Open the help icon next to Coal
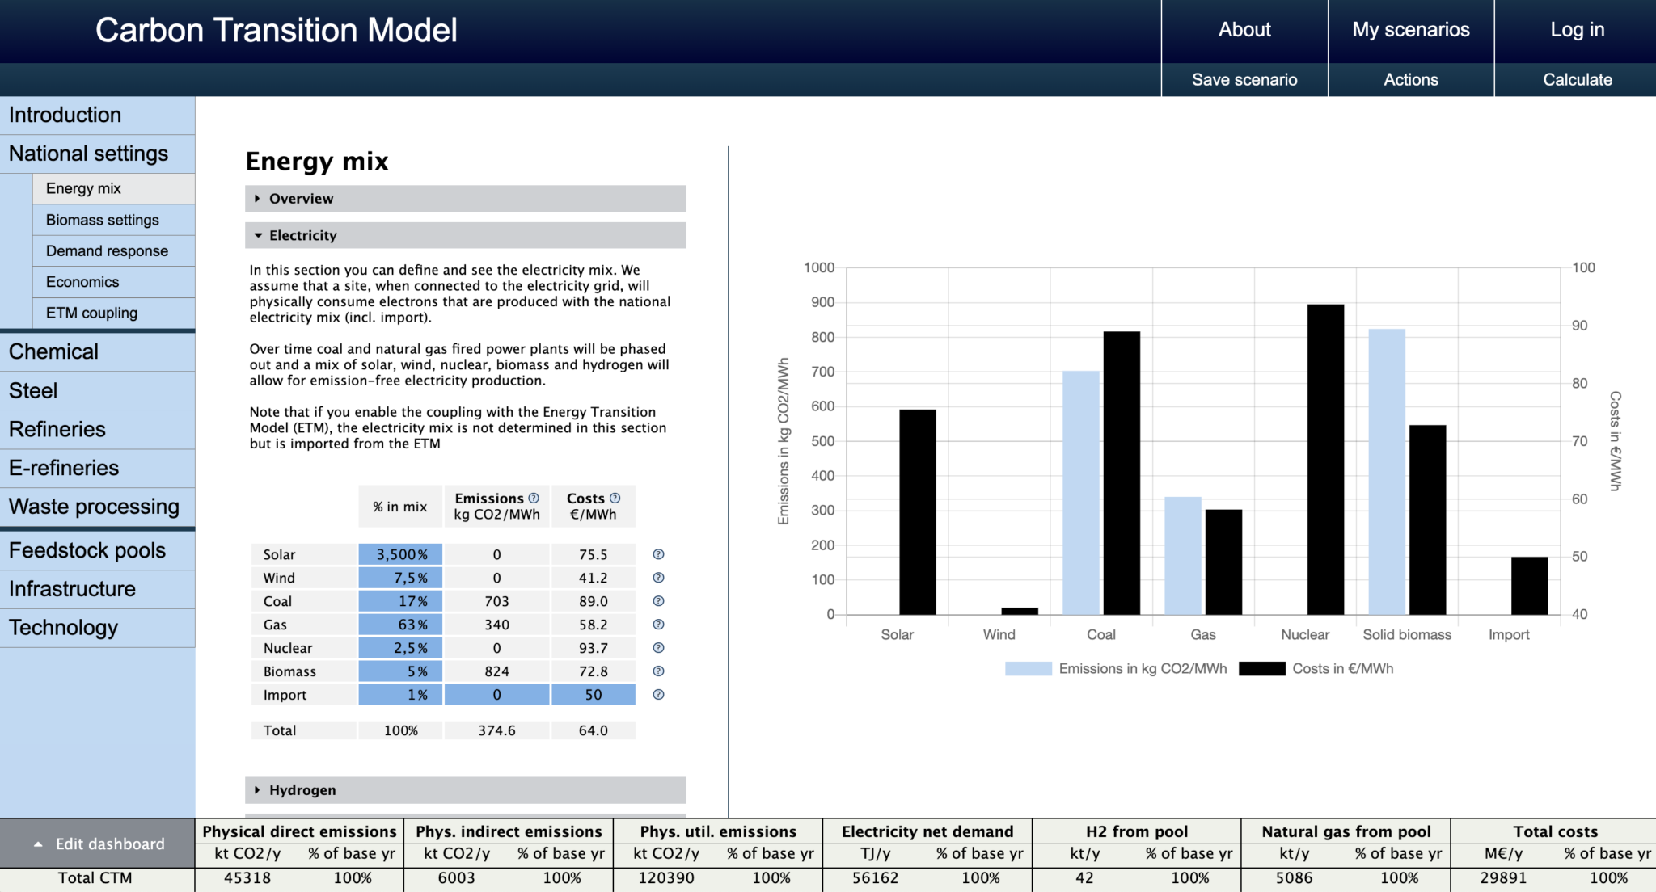 pyautogui.click(x=658, y=601)
